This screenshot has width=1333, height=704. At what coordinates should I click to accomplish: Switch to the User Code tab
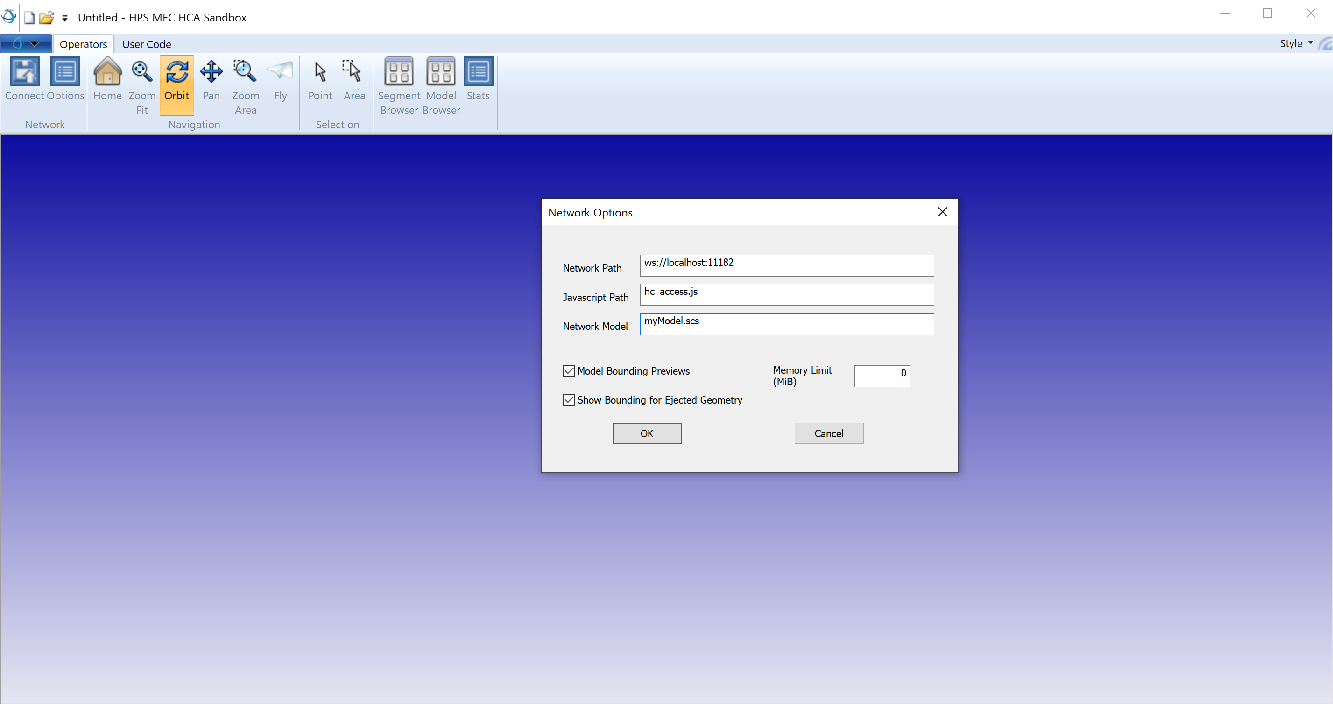pos(147,44)
